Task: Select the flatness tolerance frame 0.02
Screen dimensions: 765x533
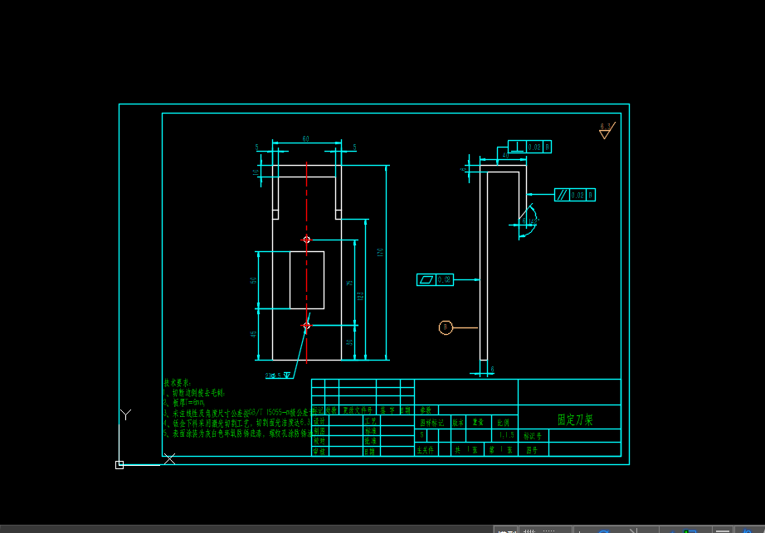Action: (435, 279)
